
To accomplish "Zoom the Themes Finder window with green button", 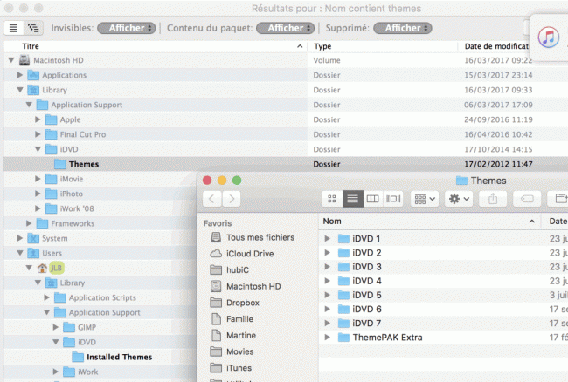I will 237,181.
